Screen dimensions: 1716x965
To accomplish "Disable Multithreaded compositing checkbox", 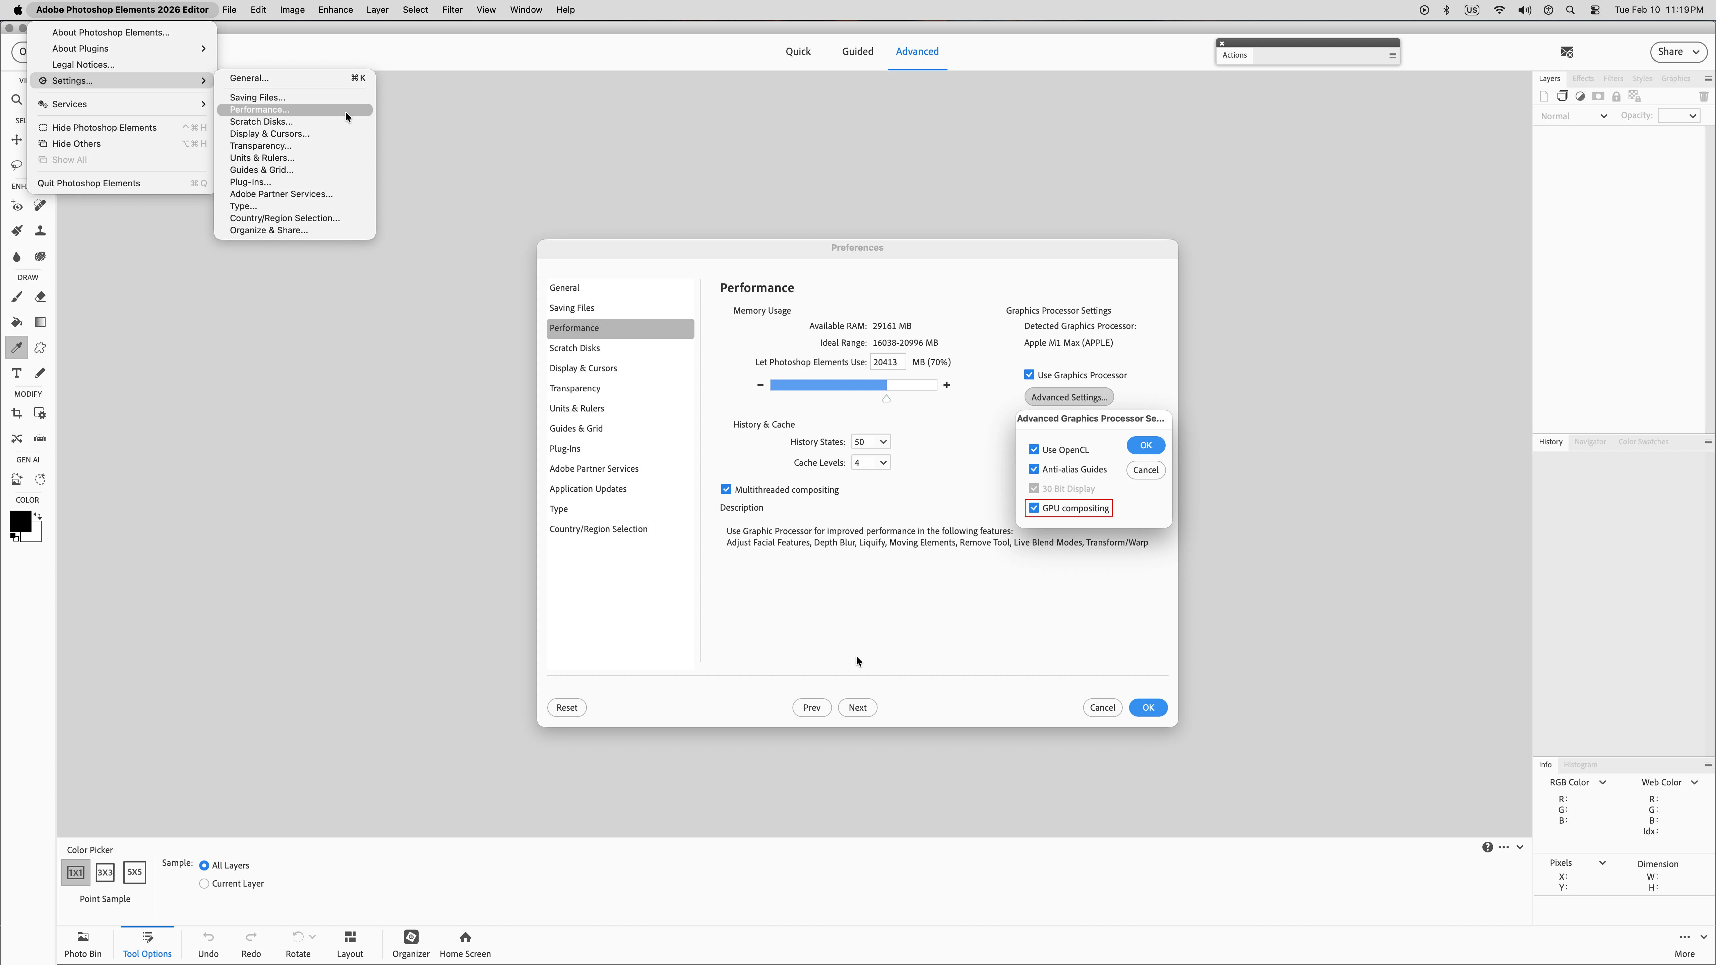I will [726, 490].
